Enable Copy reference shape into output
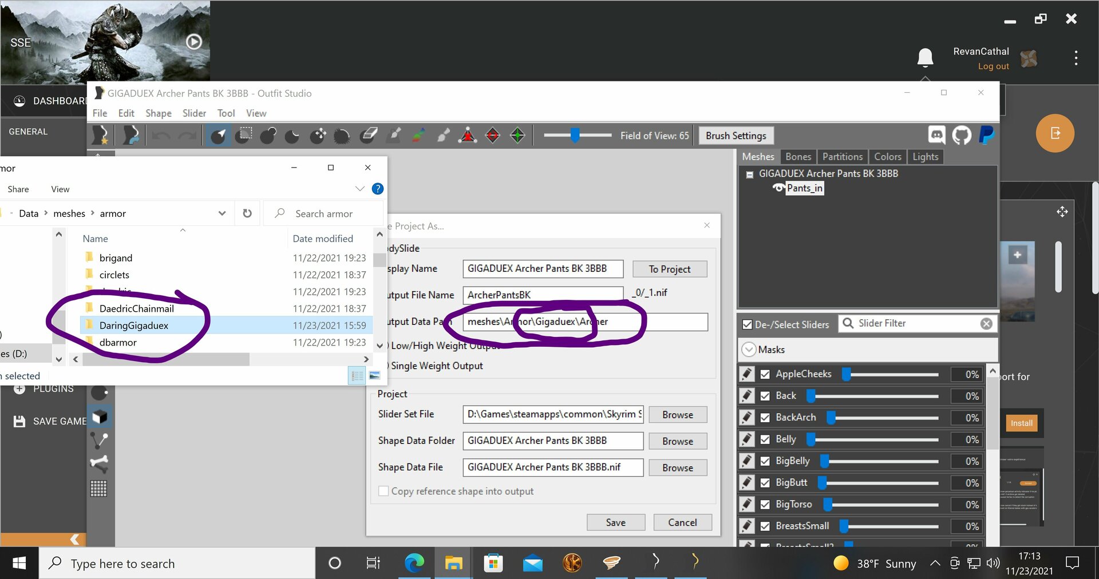This screenshot has width=1099, height=579. [384, 491]
